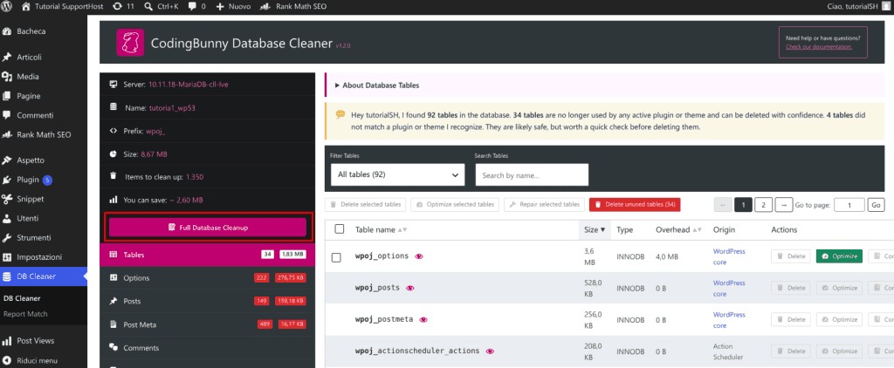This screenshot has width=894, height=368.
Task: Open the 11 pending updates icon
Action: click(x=124, y=7)
